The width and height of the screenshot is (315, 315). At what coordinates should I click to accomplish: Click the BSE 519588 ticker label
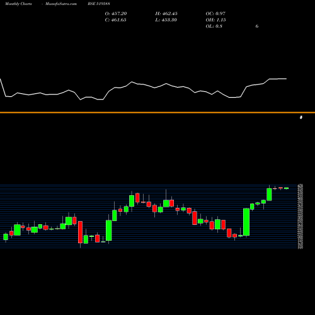[99, 4]
